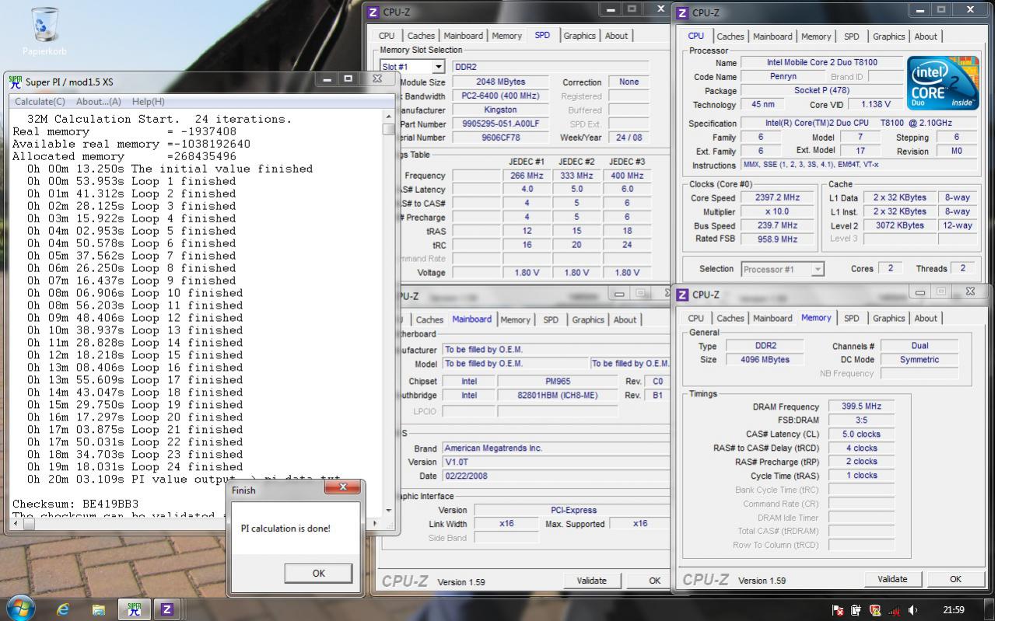Select the Graphics tab in the Memory-tab CPU-Z window

point(889,318)
